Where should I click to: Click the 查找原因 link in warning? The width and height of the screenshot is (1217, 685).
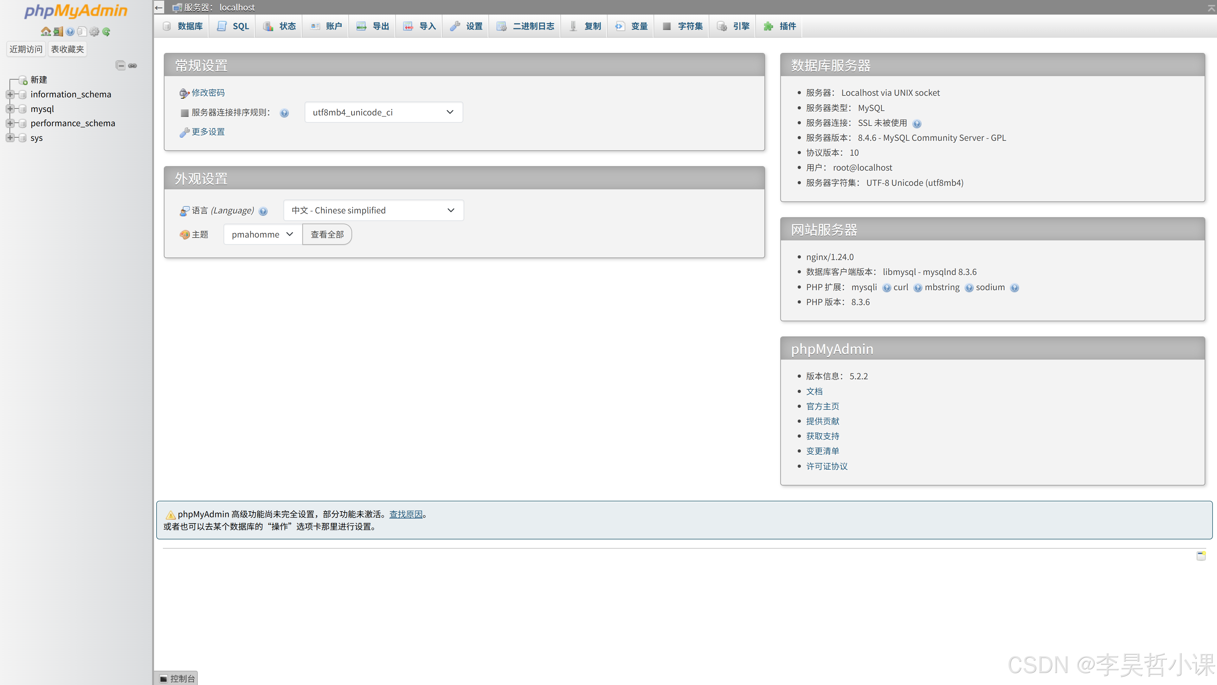click(406, 514)
